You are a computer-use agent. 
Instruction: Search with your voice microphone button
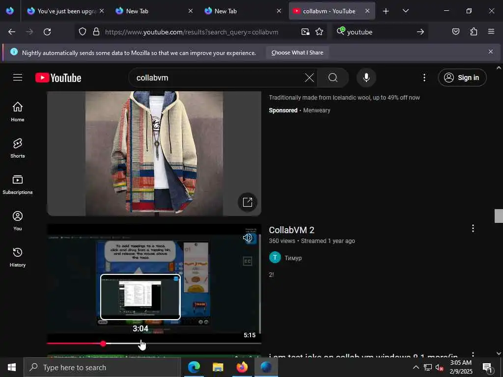[x=366, y=78]
